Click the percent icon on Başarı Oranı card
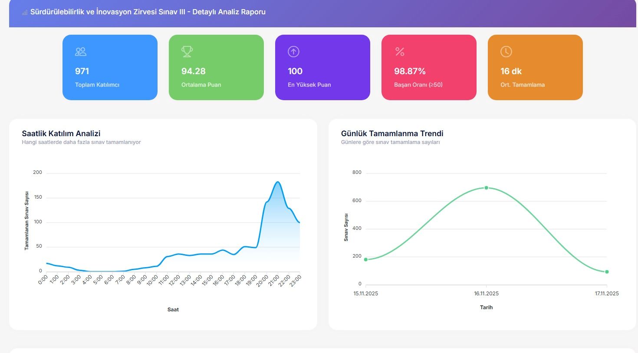 pos(400,52)
